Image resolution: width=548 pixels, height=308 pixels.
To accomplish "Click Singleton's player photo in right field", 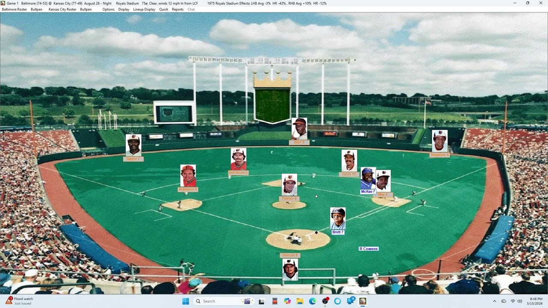I will (x=440, y=141).
